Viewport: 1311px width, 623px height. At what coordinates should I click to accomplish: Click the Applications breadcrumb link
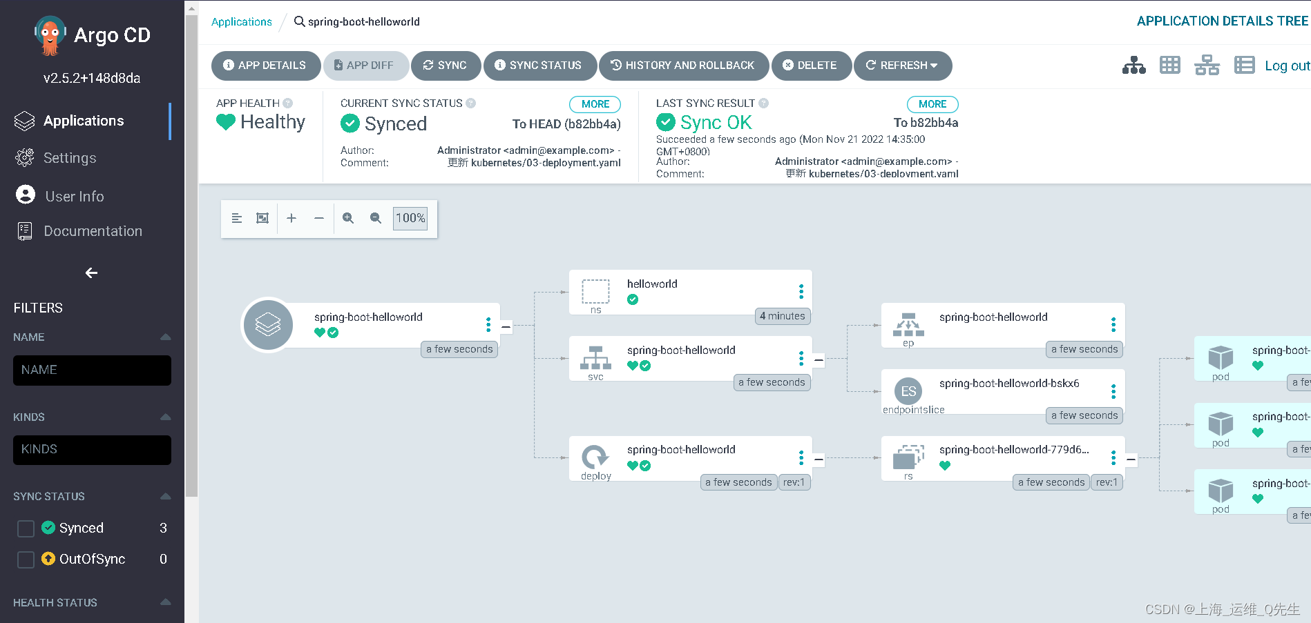(x=241, y=22)
